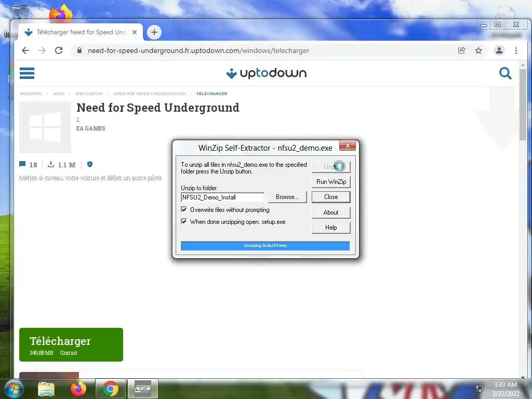
Task: Click the Chrome forward arrow
Action: click(x=42, y=50)
